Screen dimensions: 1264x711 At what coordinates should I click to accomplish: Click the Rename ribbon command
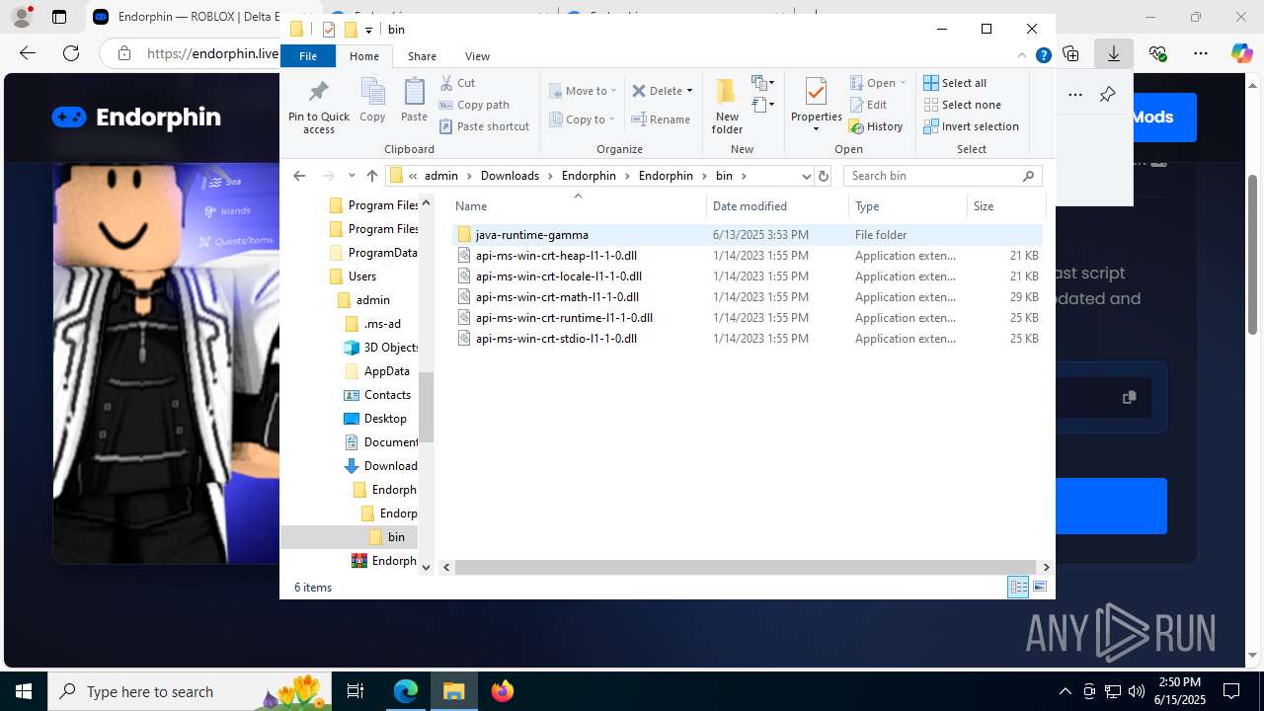[x=661, y=119]
